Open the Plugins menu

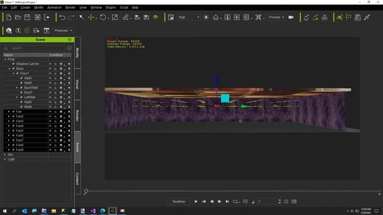111,8
